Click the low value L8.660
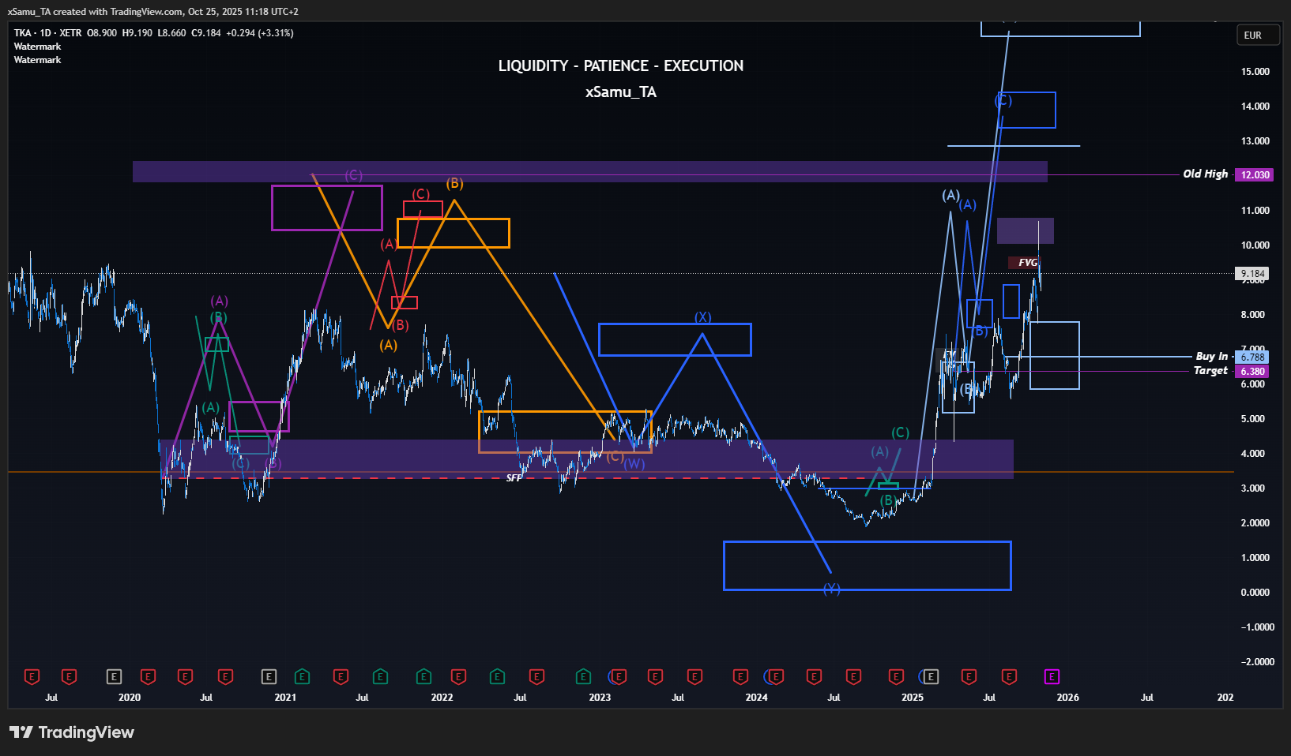 172,33
